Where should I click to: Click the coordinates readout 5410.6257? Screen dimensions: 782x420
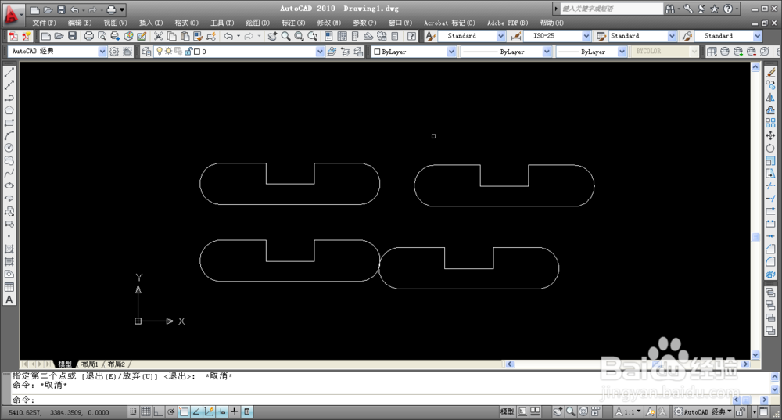click(x=59, y=412)
